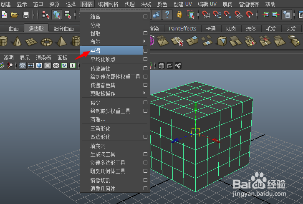Open the 网格 menu
Image resolution: width=303 pixels, height=204 pixels.
pyautogui.click(x=87, y=4)
